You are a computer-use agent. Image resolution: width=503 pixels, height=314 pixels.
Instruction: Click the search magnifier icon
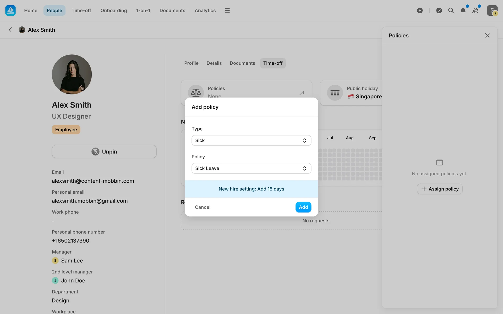[x=451, y=10]
